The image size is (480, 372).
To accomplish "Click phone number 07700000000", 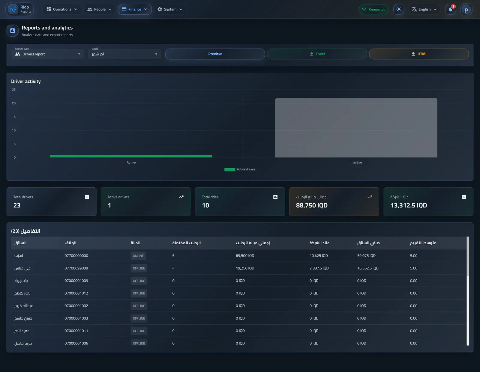I will (x=76, y=256).
